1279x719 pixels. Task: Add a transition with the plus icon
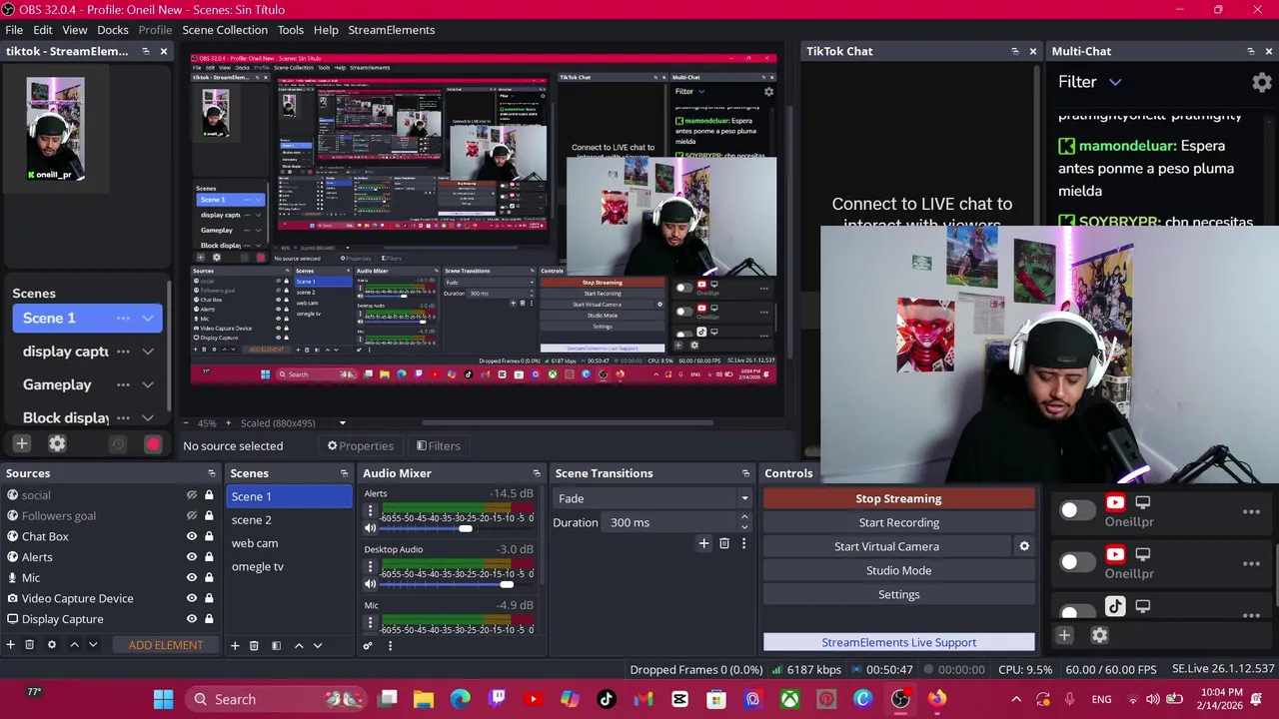click(x=703, y=543)
